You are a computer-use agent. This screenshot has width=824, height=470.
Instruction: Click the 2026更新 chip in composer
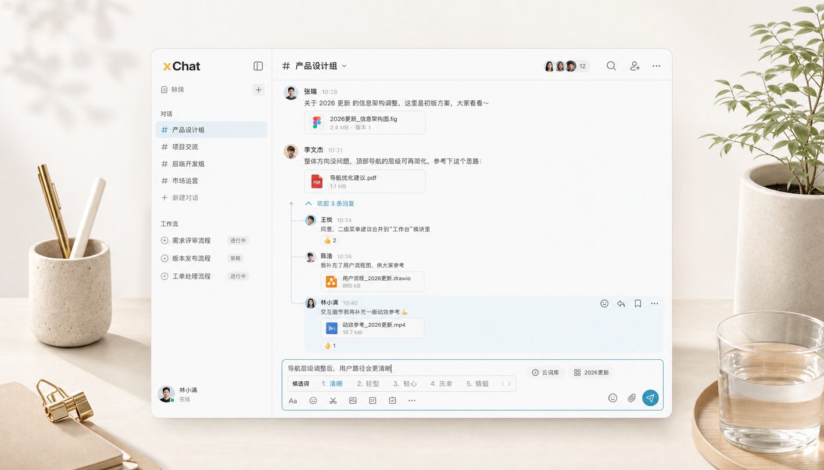[x=591, y=373]
